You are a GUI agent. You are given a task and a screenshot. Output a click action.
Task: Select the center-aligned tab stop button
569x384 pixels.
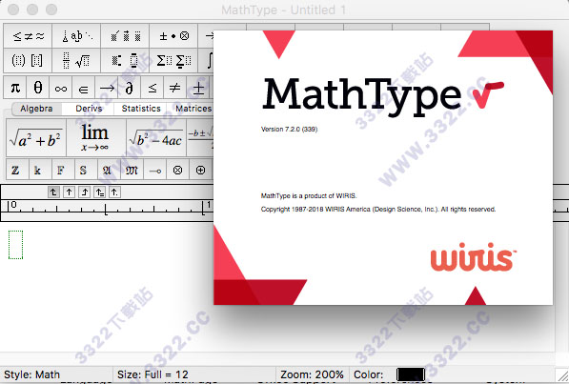coord(69,192)
